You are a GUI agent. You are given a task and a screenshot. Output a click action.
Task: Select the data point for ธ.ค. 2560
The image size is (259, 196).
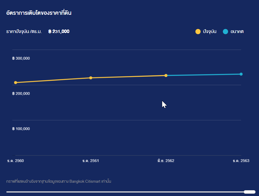click(16, 83)
